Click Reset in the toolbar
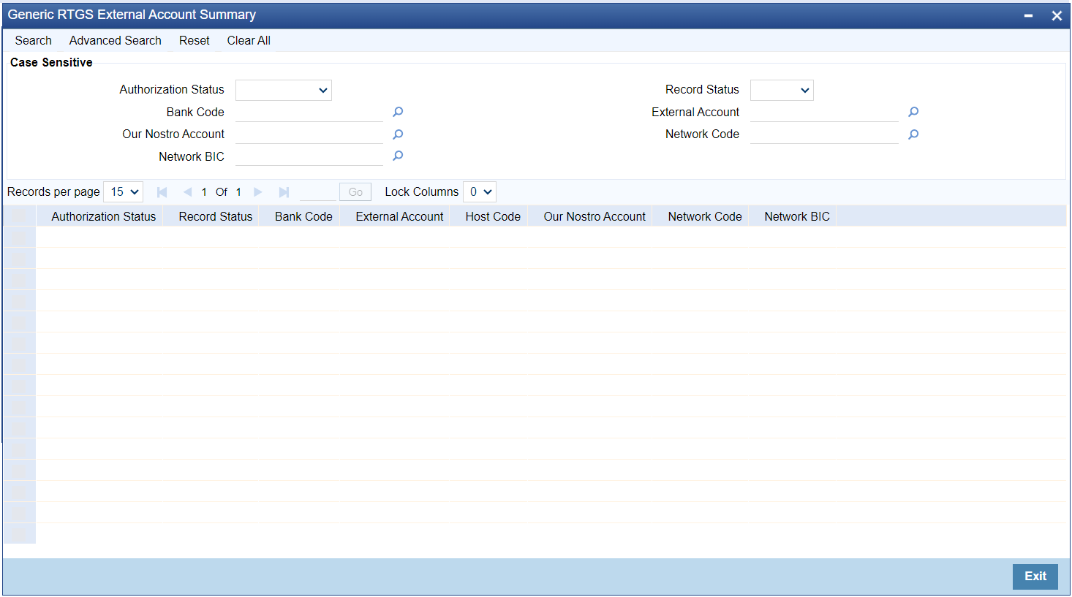This screenshot has height=597, width=1072. coord(195,40)
